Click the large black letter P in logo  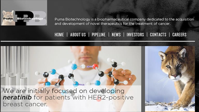[x=24, y=18]
